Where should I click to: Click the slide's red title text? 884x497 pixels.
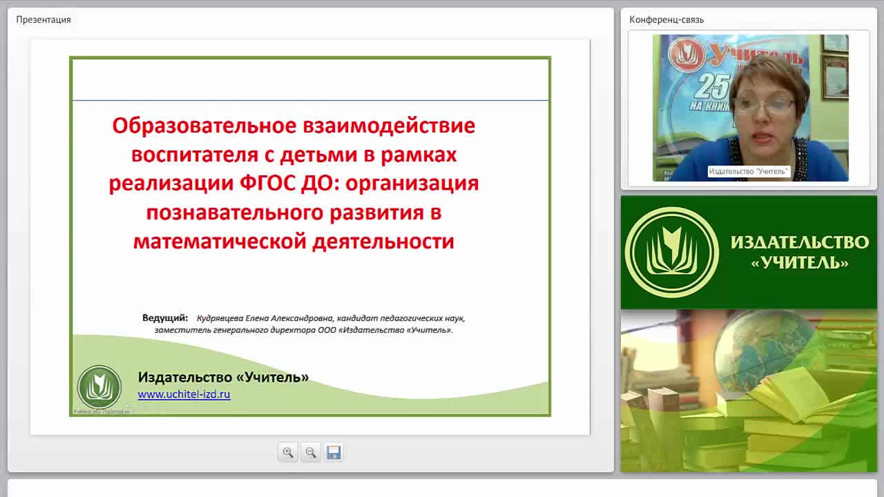[x=294, y=183]
